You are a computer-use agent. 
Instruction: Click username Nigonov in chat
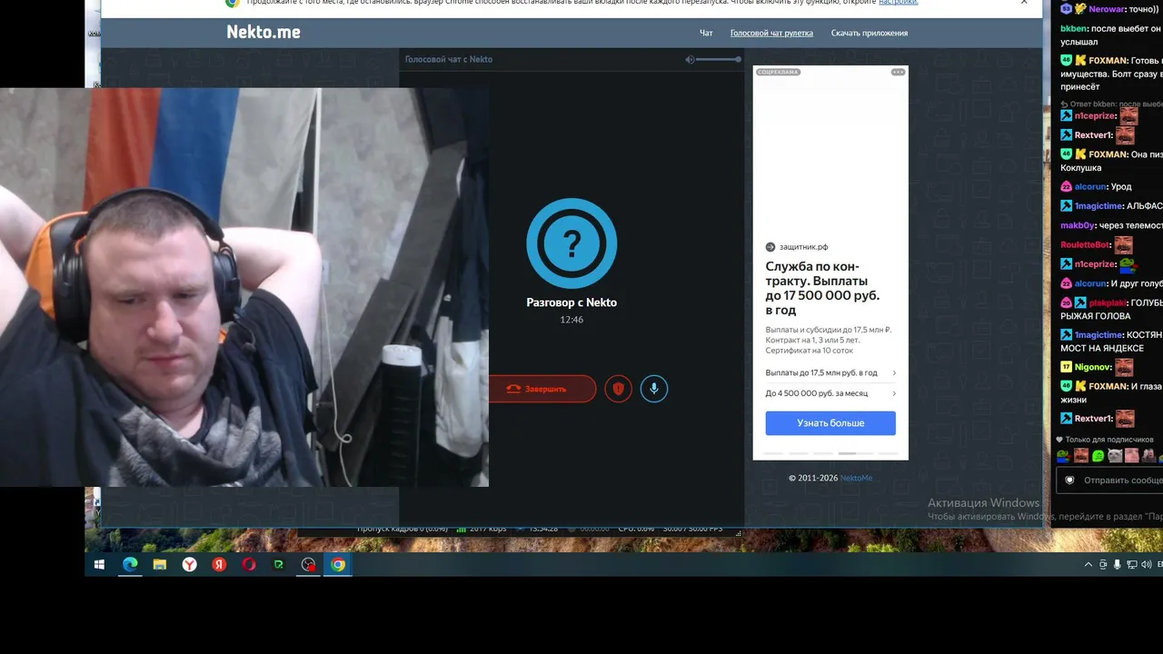pyautogui.click(x=1093, y=367)
